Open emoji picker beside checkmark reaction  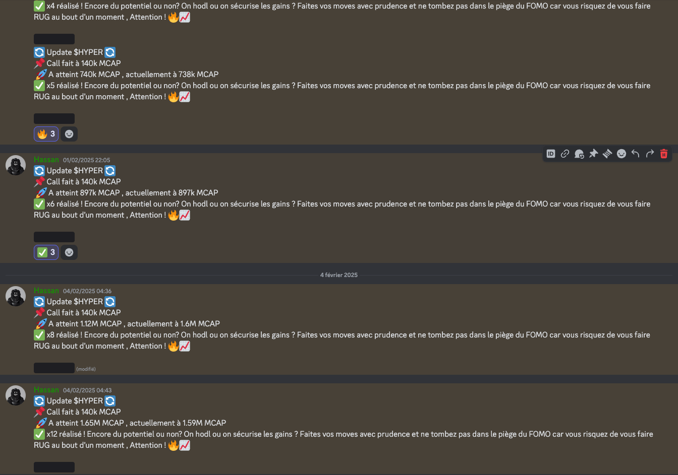coord(69,252)
